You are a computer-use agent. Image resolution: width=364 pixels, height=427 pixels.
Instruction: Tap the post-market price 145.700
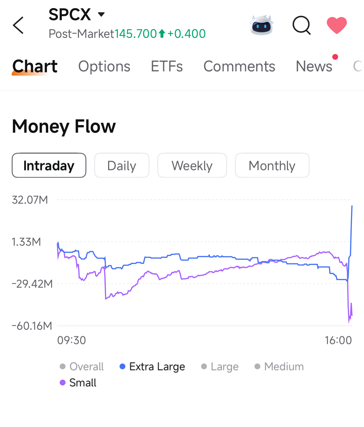136,34
